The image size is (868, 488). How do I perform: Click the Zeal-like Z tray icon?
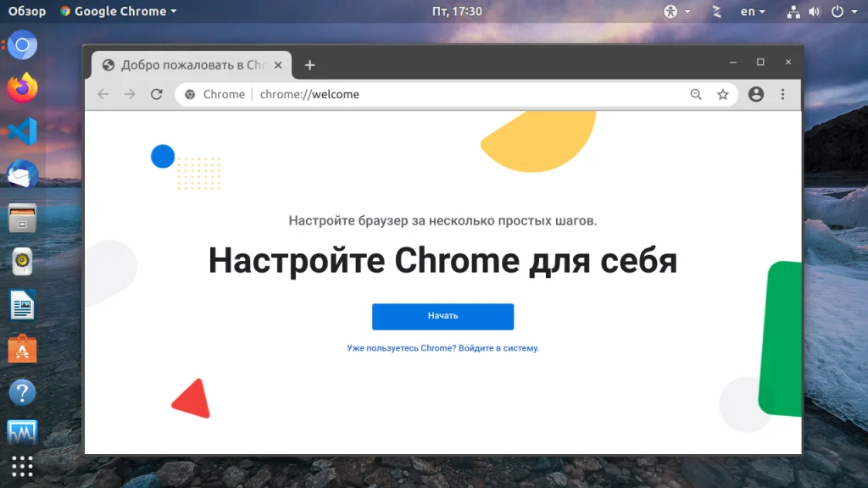point(717,11)
